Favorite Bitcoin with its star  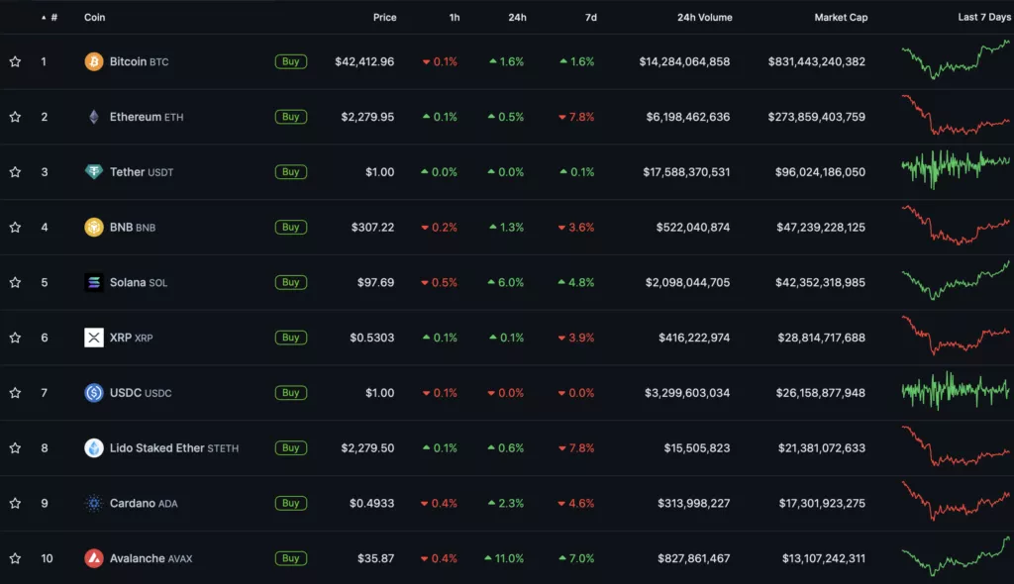(15, 61)
